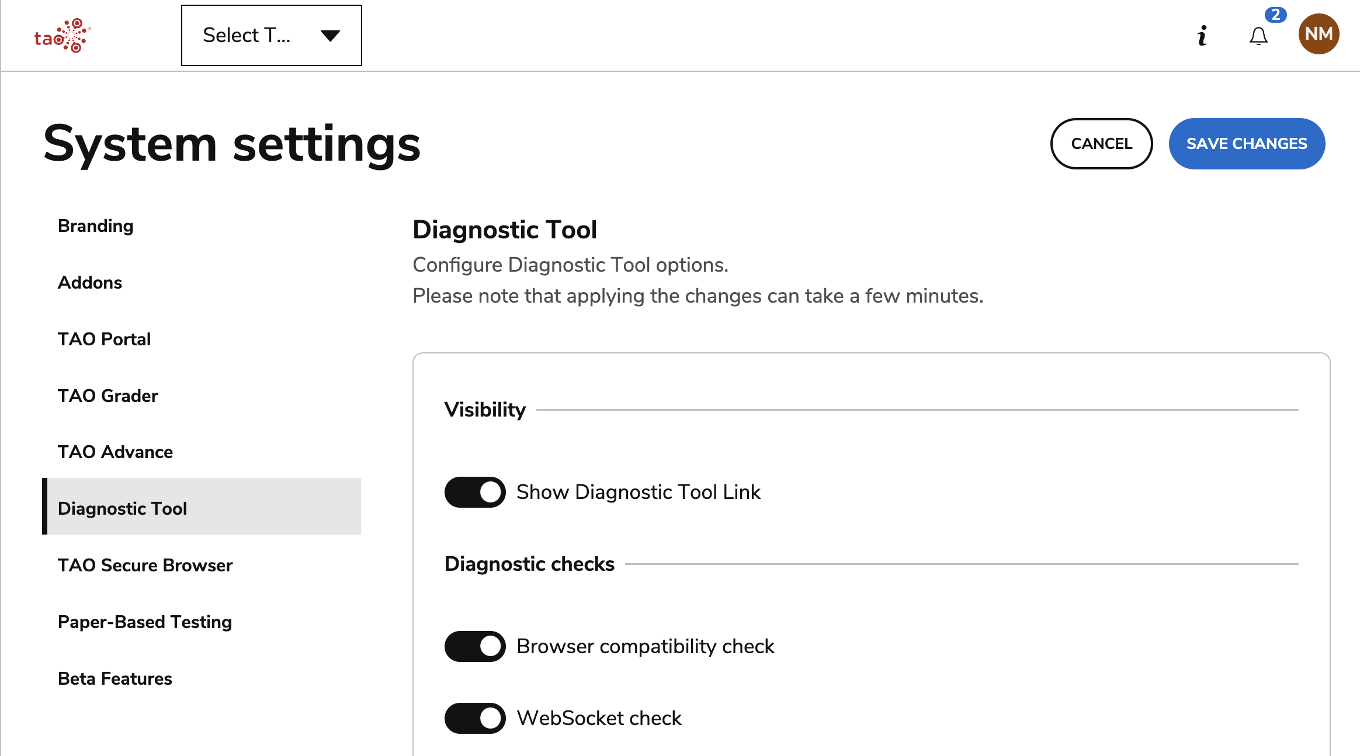Open the notifications bell
This screenshot has width=1360, height=756.
coord(1258,36)
